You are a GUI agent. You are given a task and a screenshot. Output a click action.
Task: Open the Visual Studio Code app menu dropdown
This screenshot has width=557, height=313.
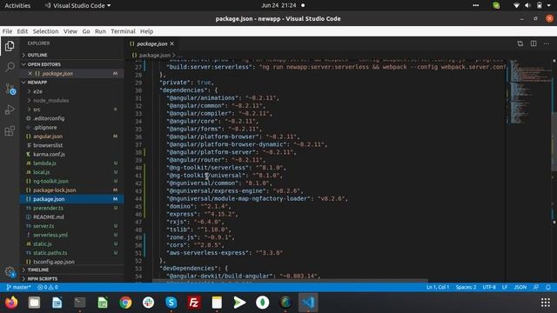(x=77, y=5)
